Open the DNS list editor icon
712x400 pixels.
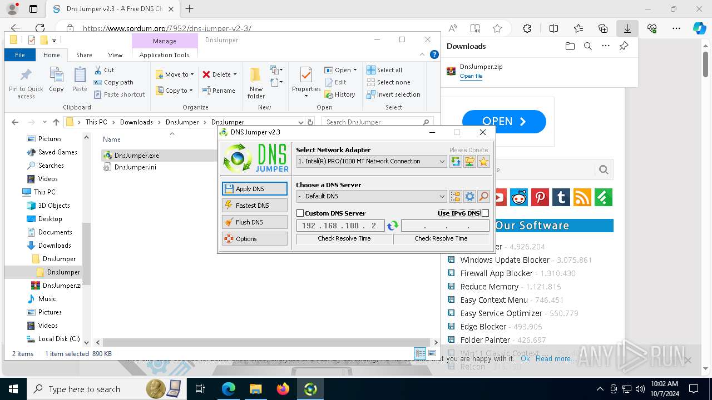(456, 196)
